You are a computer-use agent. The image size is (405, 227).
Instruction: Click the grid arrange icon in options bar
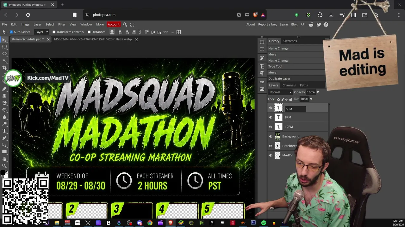[x=179, y=32]
